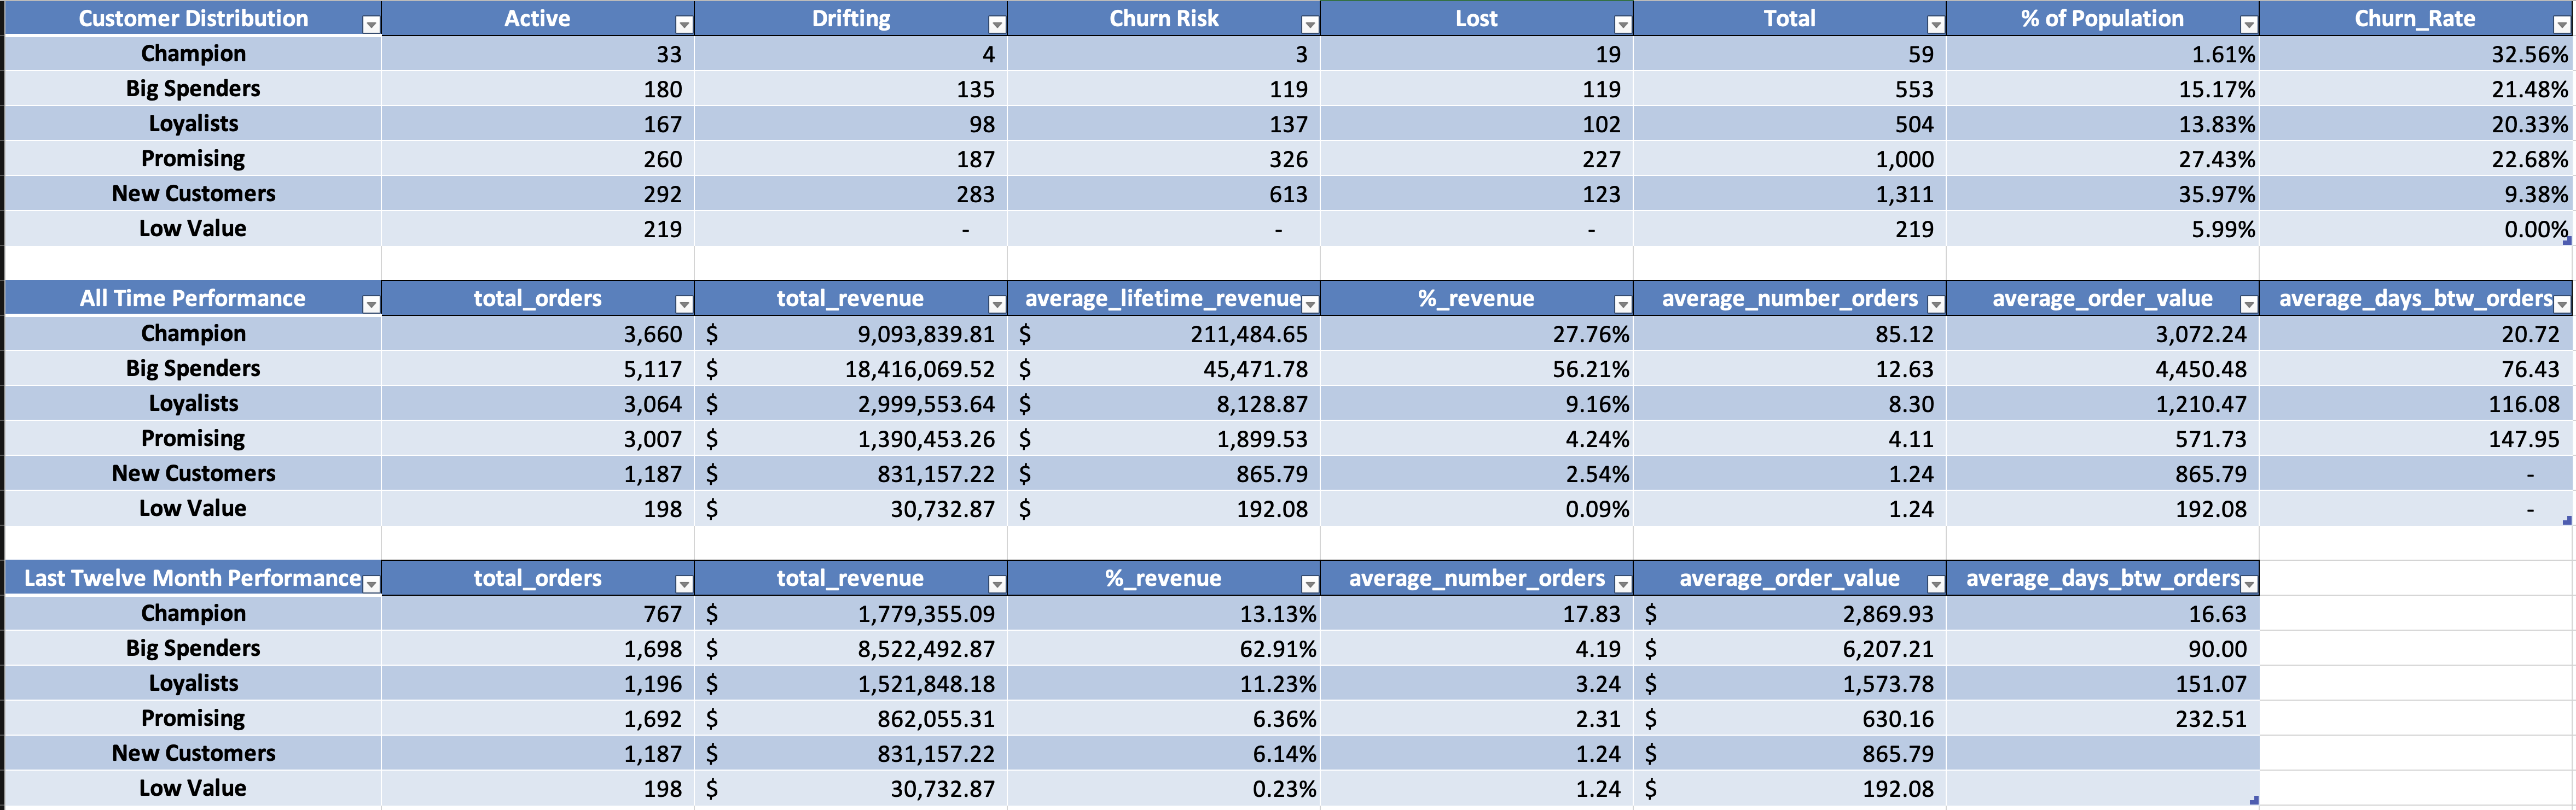Click the Low Value population share 5.99%
Viewport: 2576px width, 810px height.
(x=2102, y=228)
